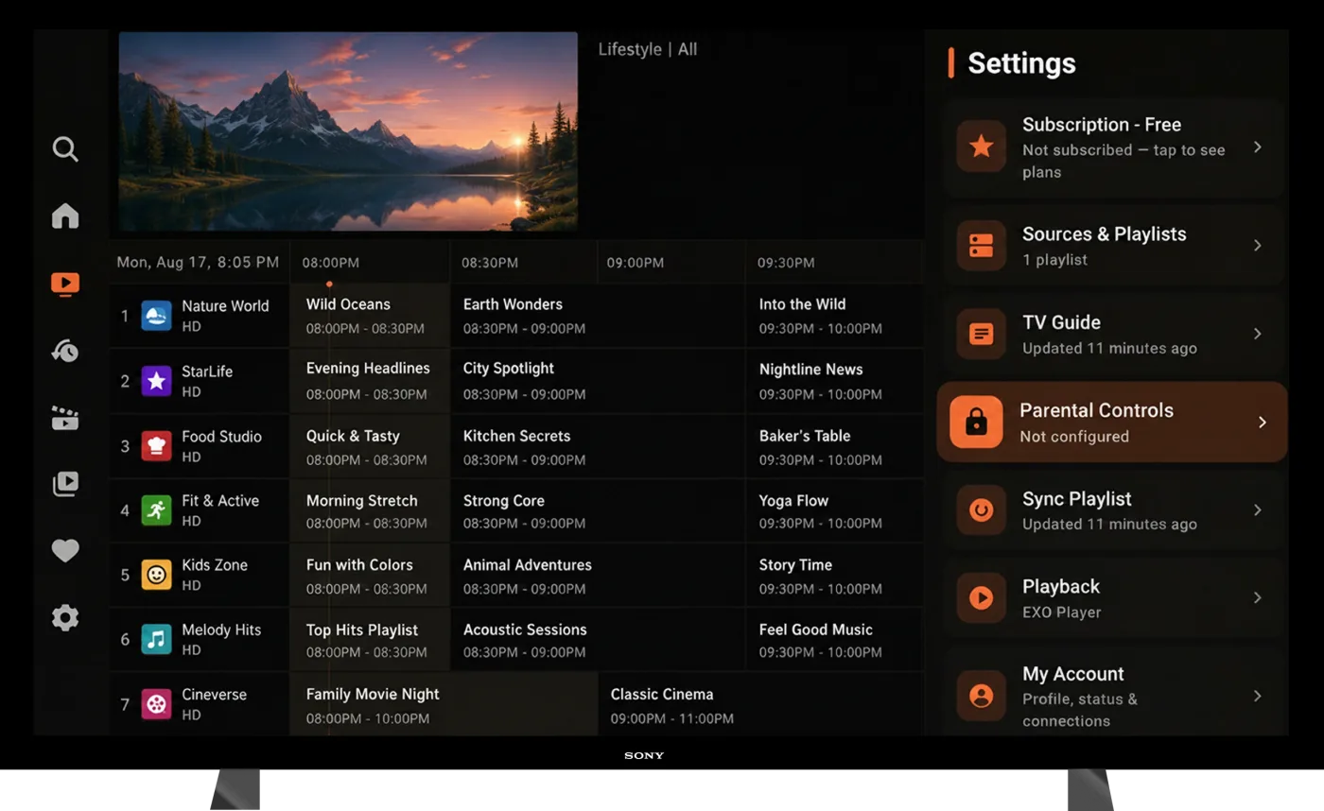Select the Animal Adventures program
The width and height of the screenshot is (1324, 811).
click(598, 575)
